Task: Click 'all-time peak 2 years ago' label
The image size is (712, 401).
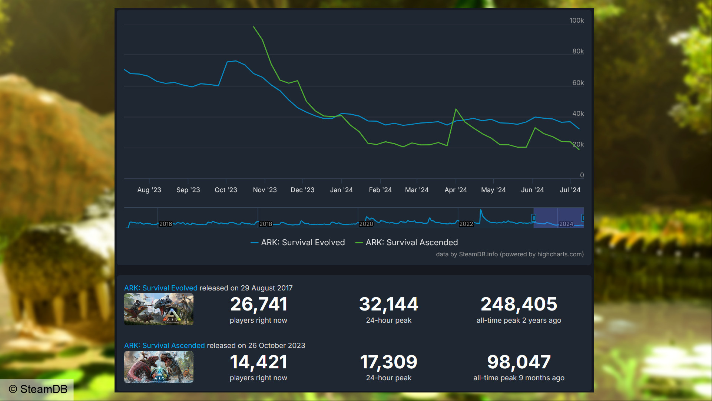Action: pos(519,320)
